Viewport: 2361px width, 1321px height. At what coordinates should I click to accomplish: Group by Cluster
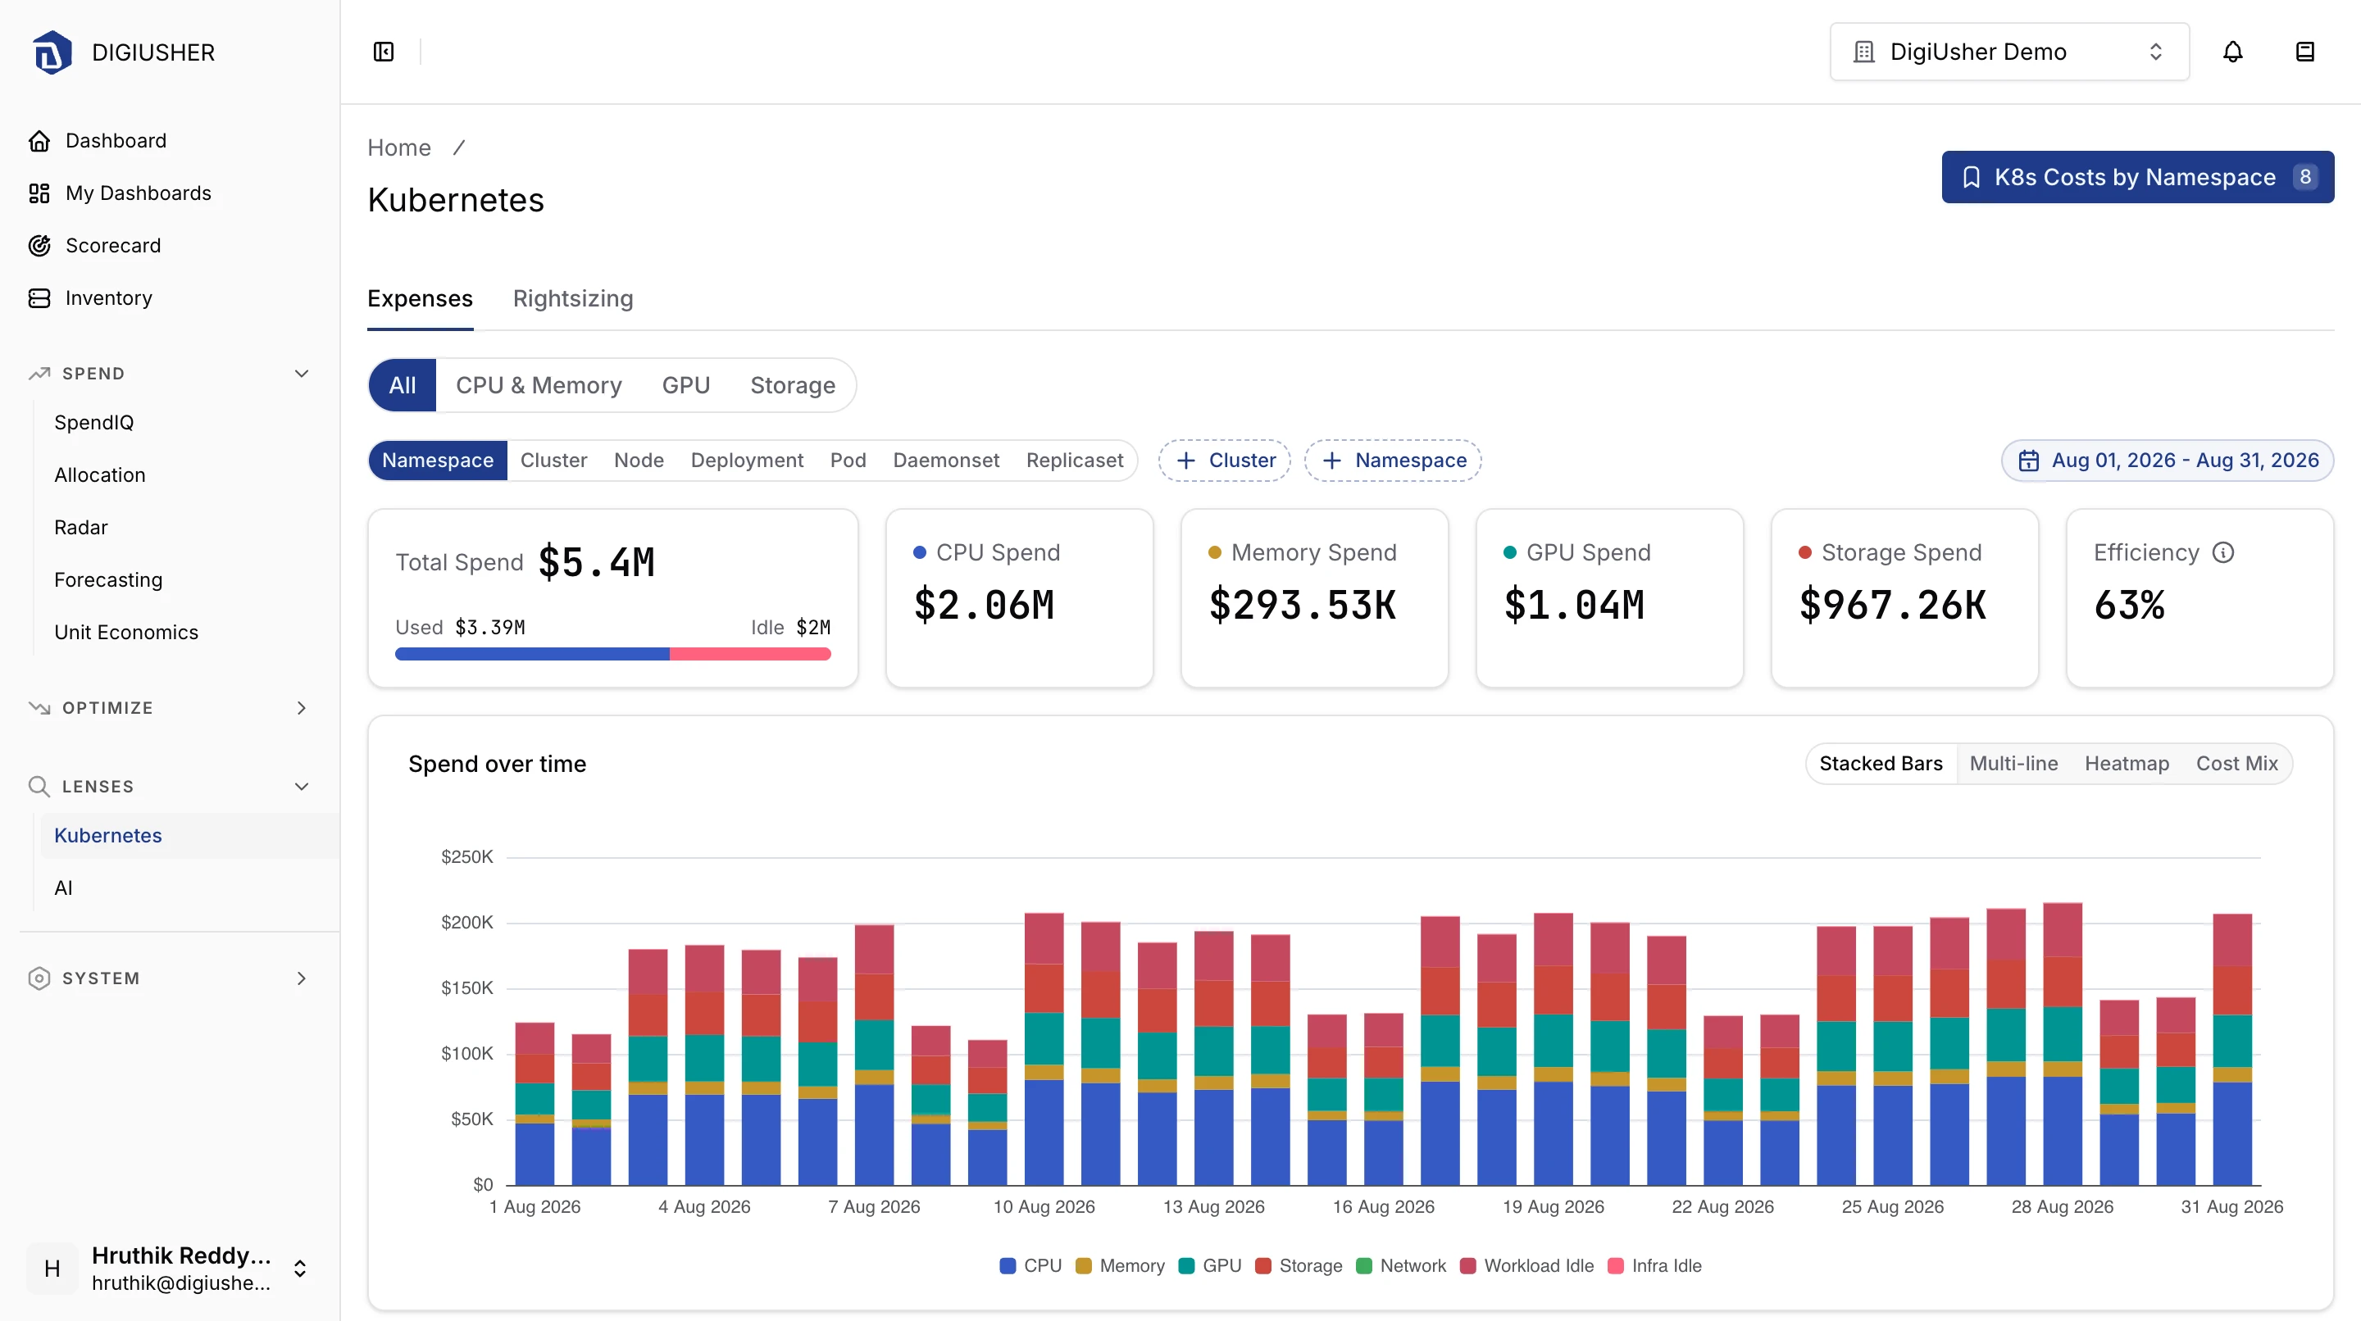pos(553,461)
